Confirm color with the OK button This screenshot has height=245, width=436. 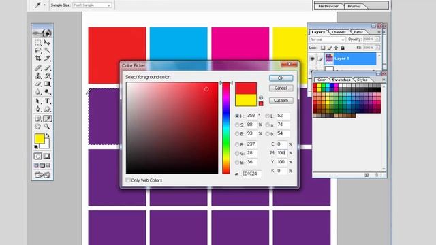click(x=281, y=78)
